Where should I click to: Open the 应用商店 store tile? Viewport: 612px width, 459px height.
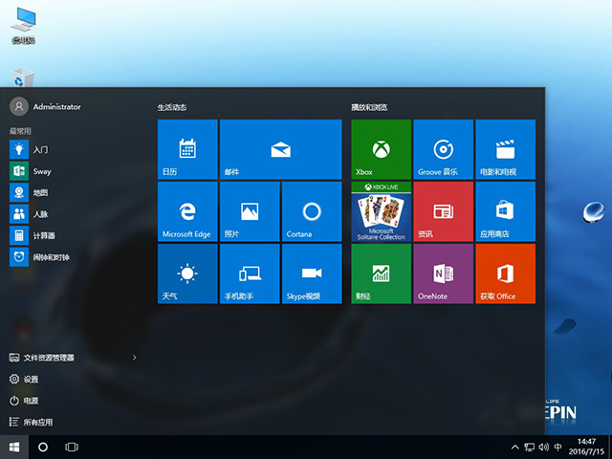coord(505,211)
